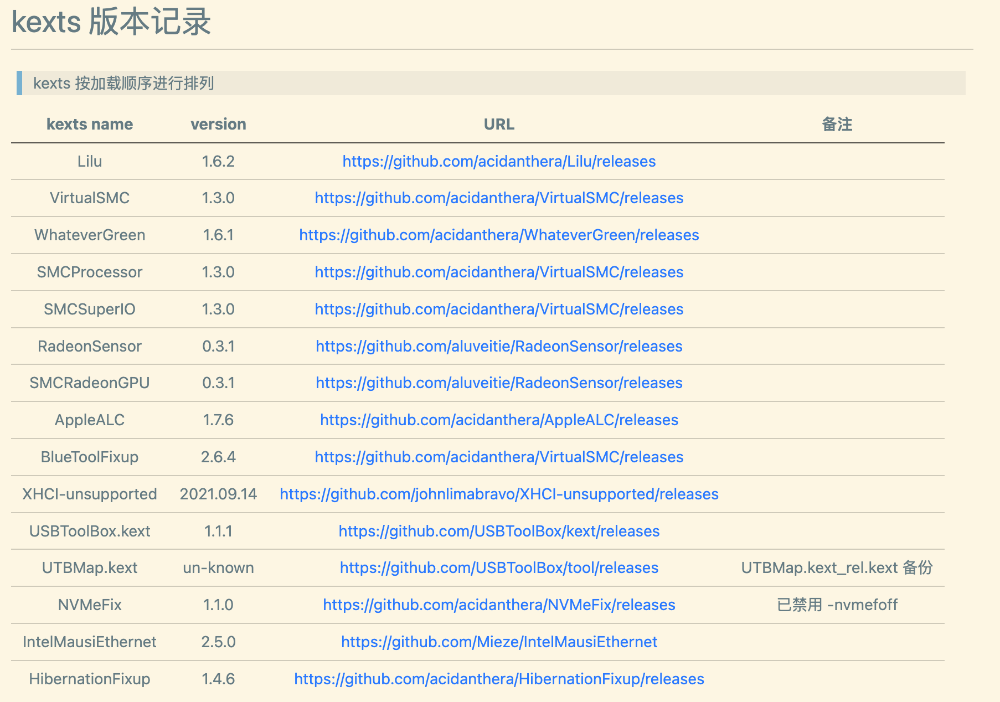Click the 'RadeonSensor' name cell
This screenshot has width=1000, height=702.
pos(90,346)
